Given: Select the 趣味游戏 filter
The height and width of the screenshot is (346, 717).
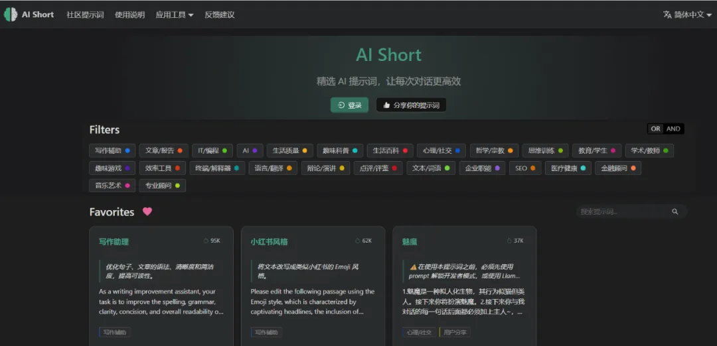Looking at the screenshot, I should coord(112,168).
